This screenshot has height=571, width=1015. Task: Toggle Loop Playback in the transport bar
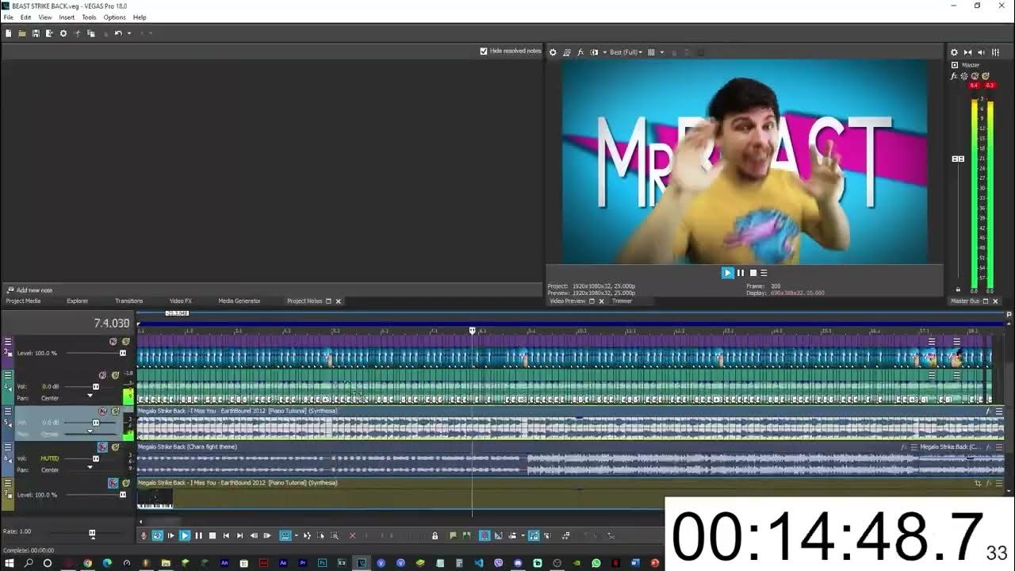[x=157, y=535]
